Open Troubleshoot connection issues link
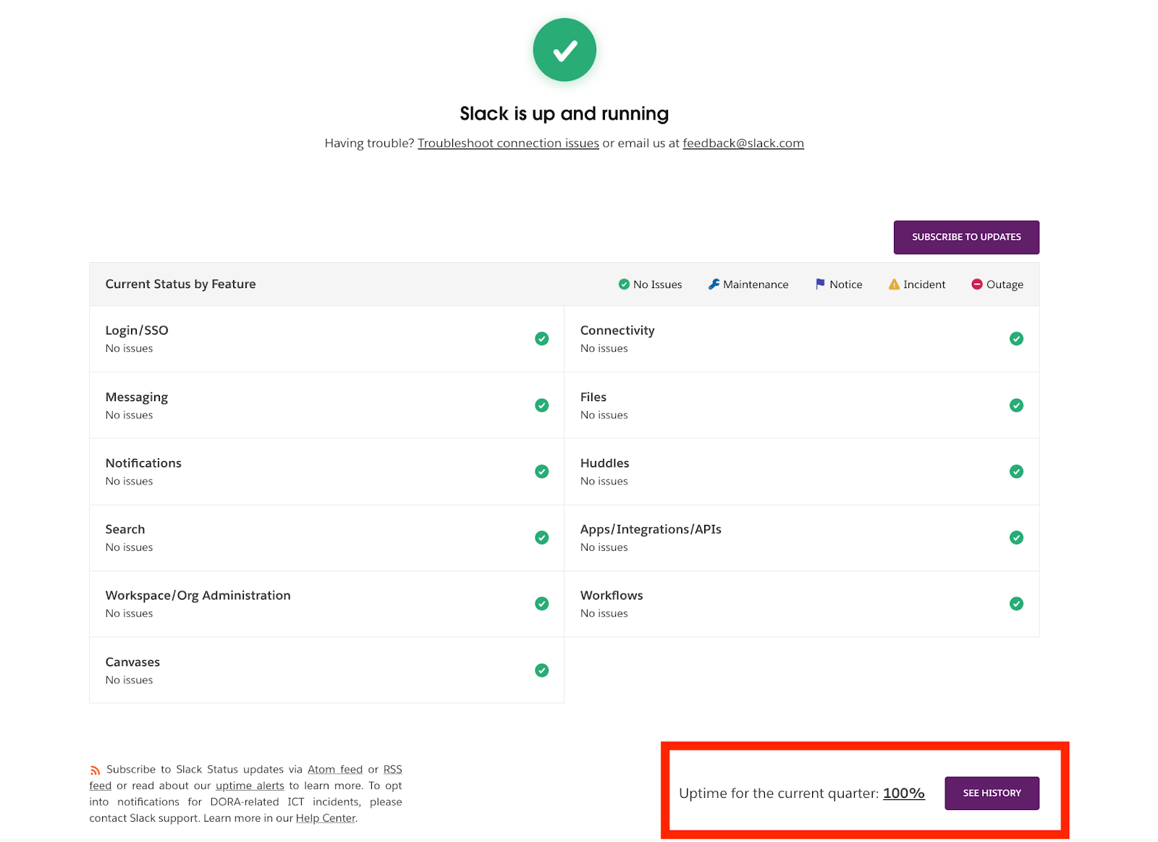The image size is (1158, 842). pyautogui.click(x=508, y=143)
